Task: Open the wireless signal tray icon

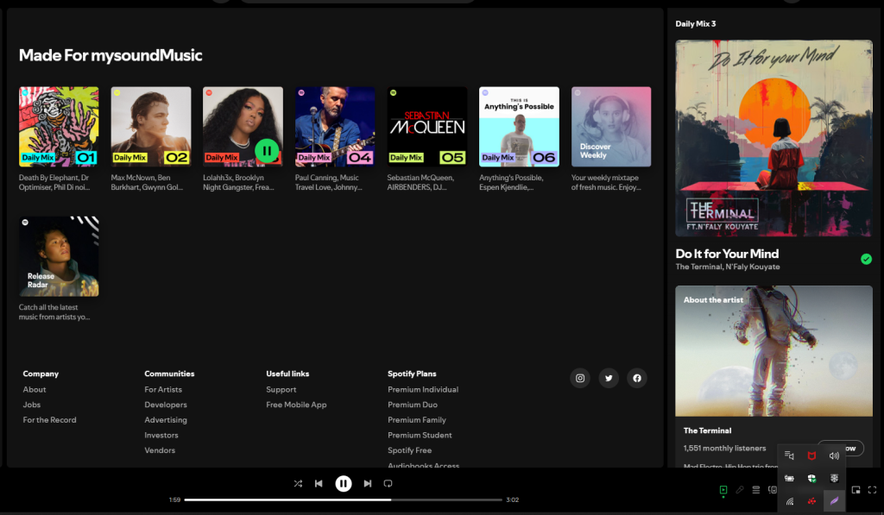Action: (790, 501)
